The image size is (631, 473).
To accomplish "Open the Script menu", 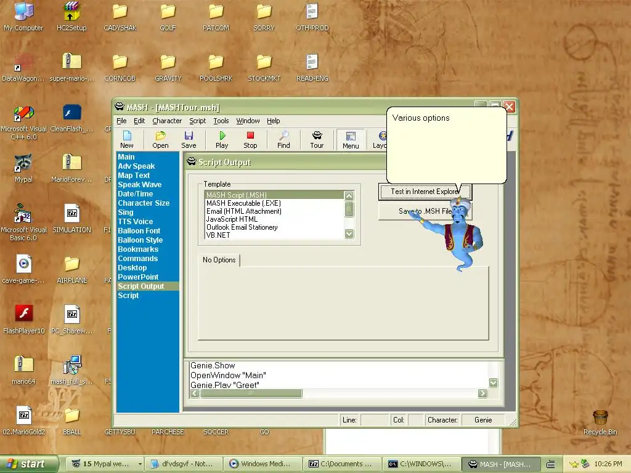I will (x=198, y=121).
